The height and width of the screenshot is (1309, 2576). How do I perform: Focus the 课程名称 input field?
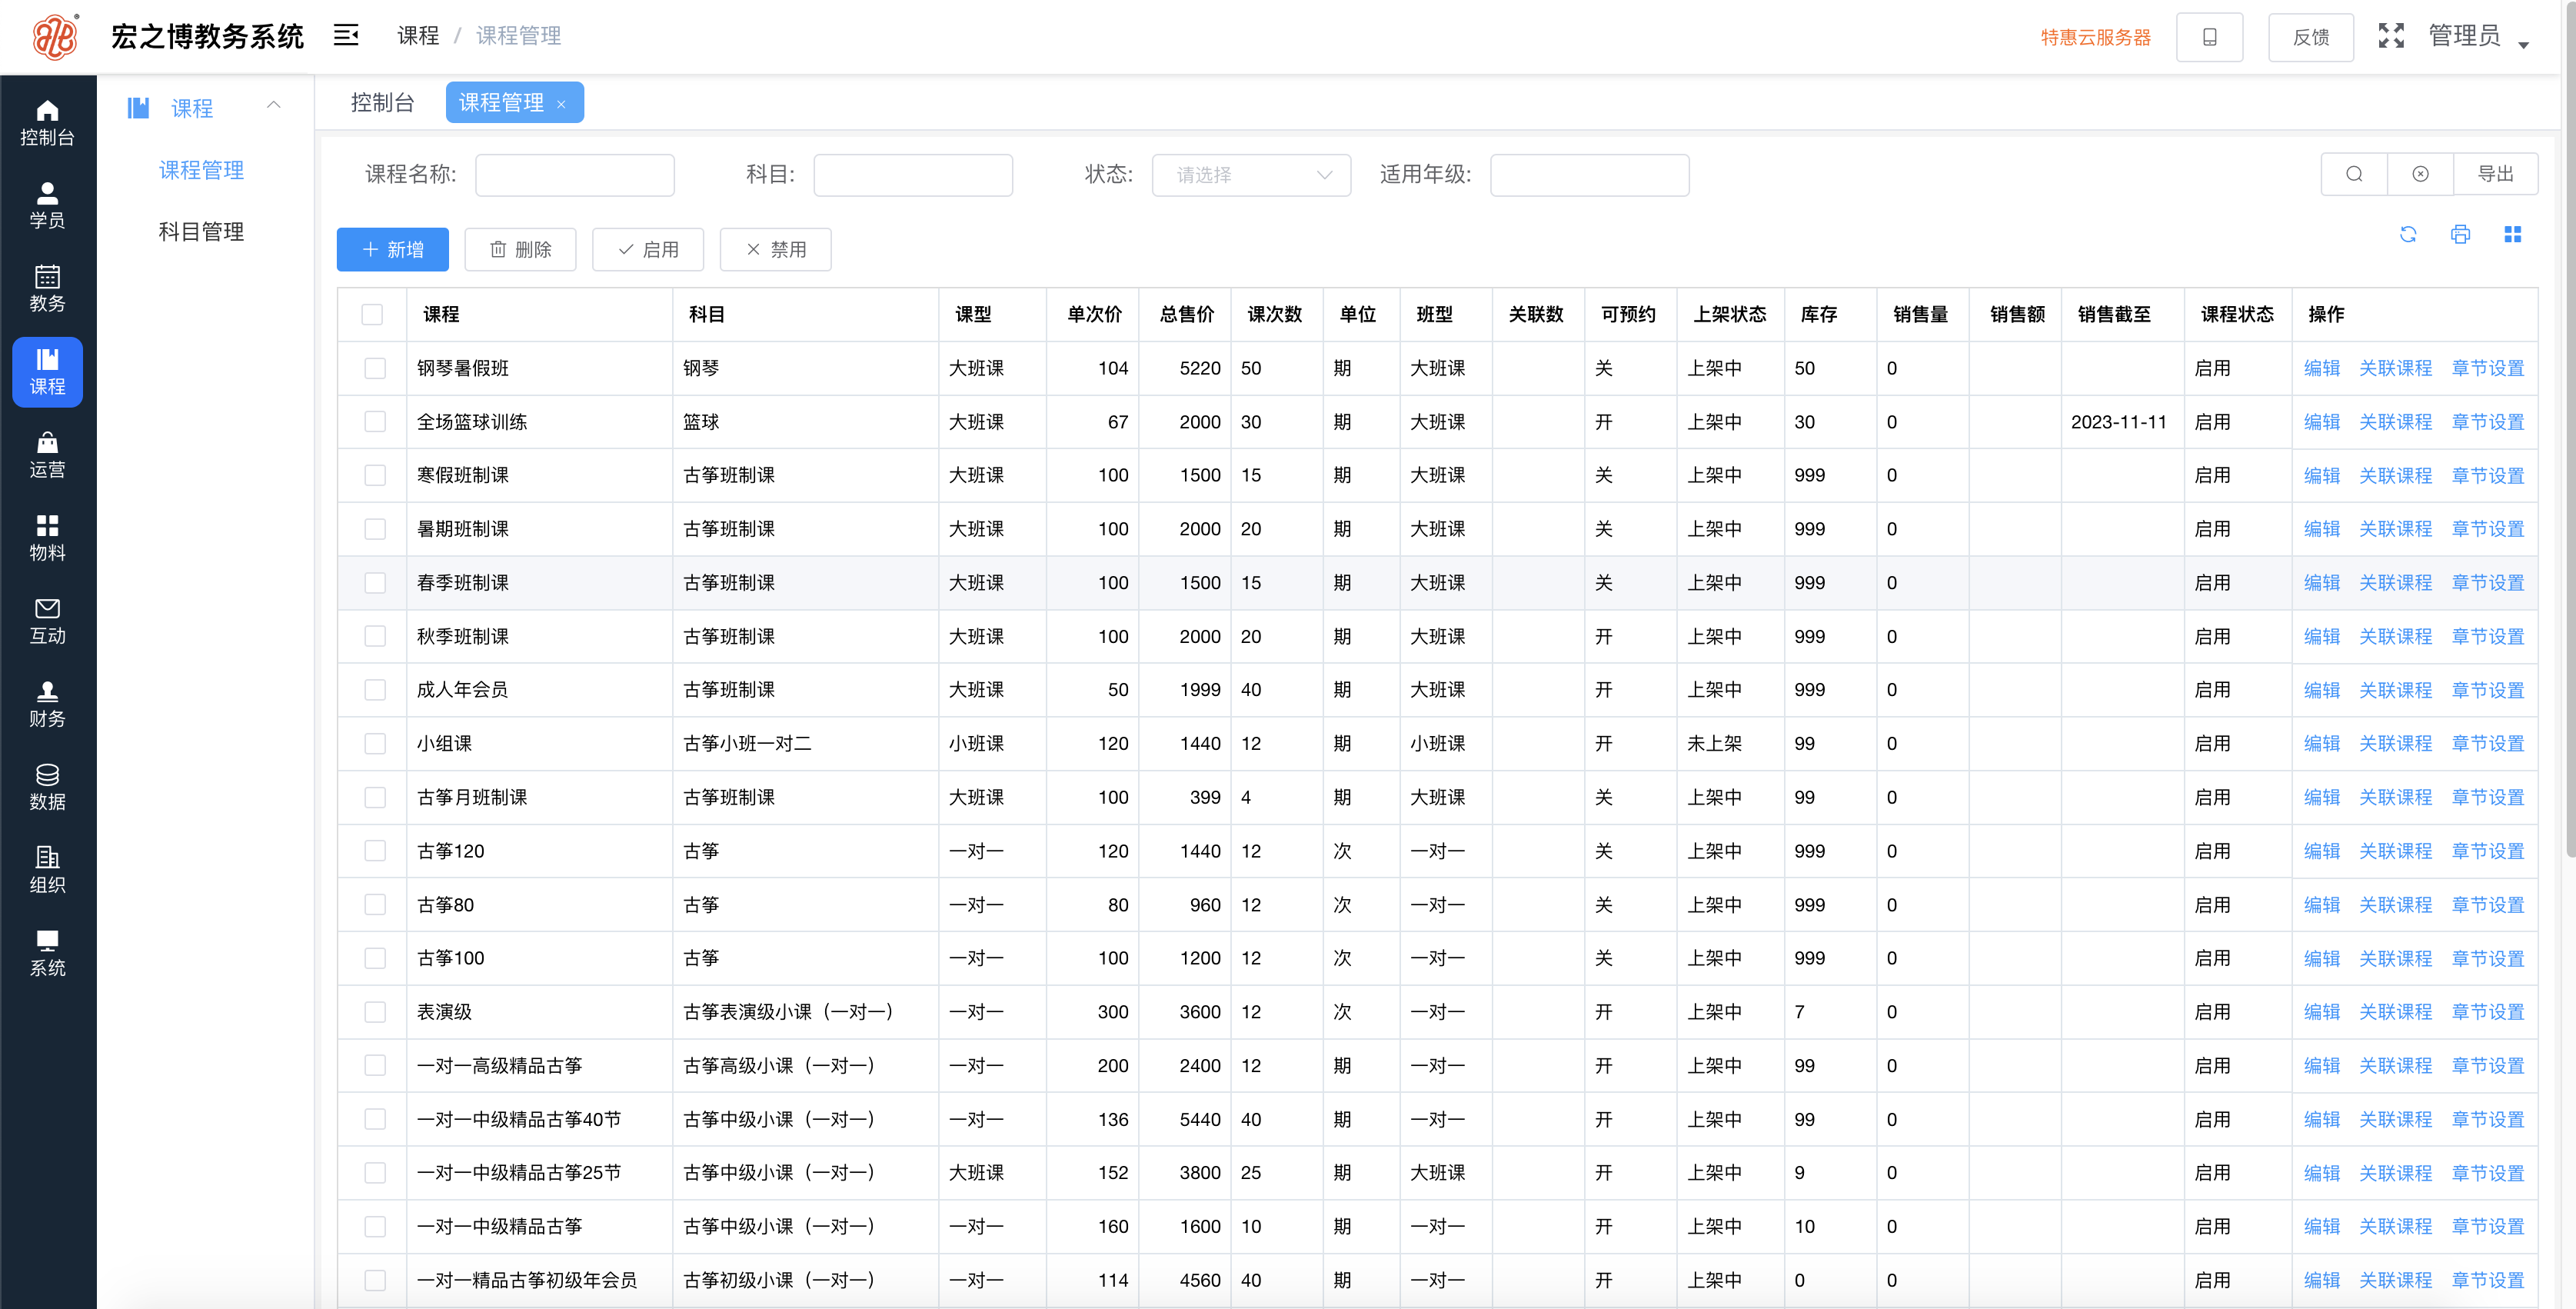[575, 174]
